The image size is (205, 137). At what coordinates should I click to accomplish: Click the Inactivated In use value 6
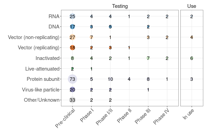point(192,58)
